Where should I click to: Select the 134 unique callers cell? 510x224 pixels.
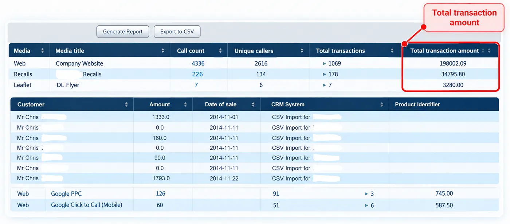(261, 74)
